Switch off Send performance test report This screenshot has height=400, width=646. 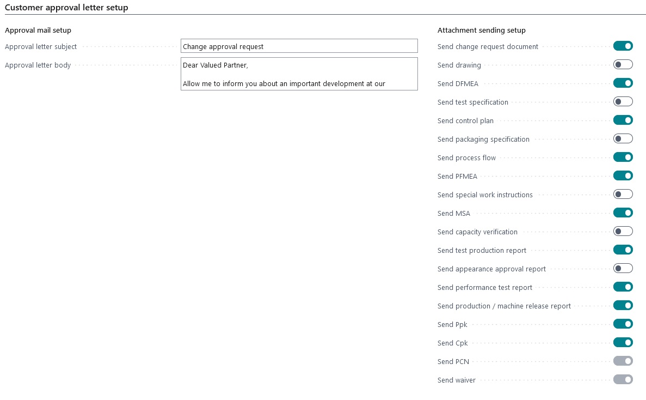[623, 287]
